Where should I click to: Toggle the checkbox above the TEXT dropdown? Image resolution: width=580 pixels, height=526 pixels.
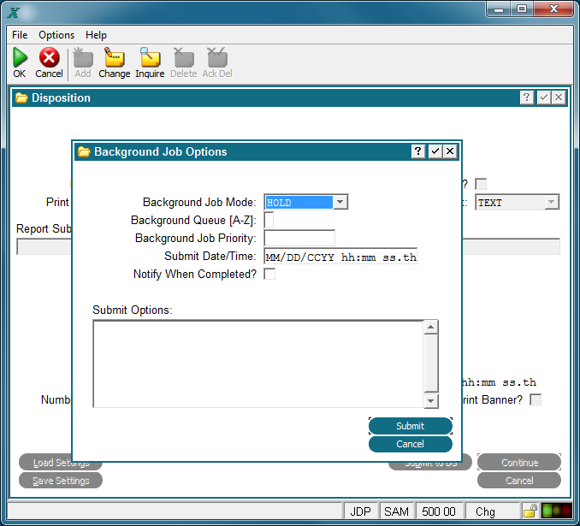pos(481,184)
